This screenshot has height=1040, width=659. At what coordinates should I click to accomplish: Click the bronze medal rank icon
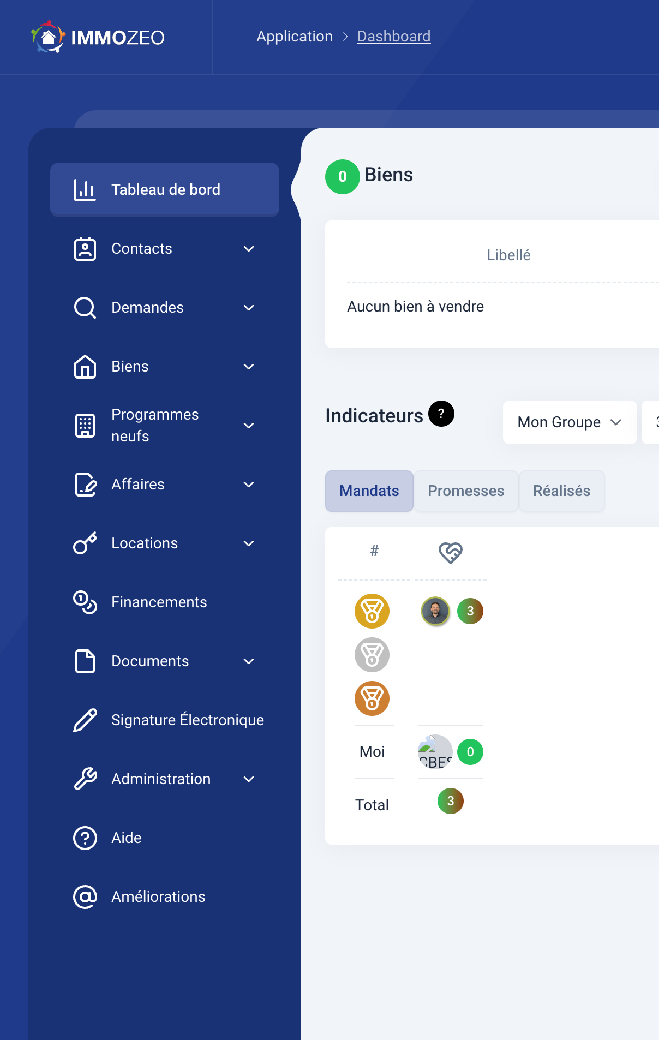tap(372, 698)
